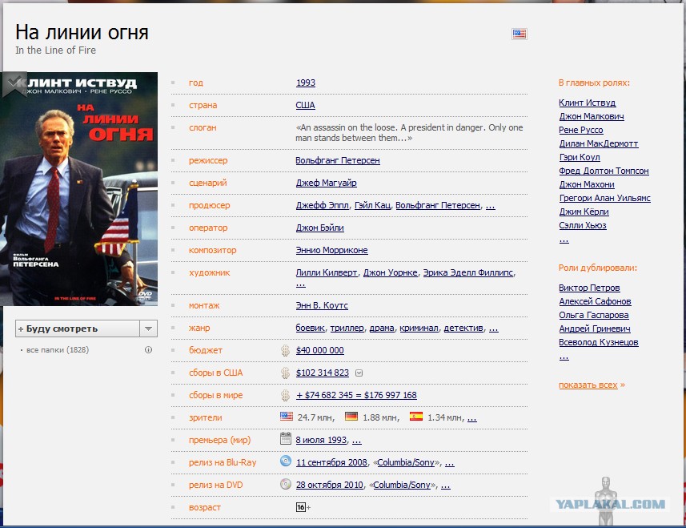Image resolution: width=686 pixels, height=528 pixels.
Task: Click the DVD disc icon
Action: click(x=286, y=484)
